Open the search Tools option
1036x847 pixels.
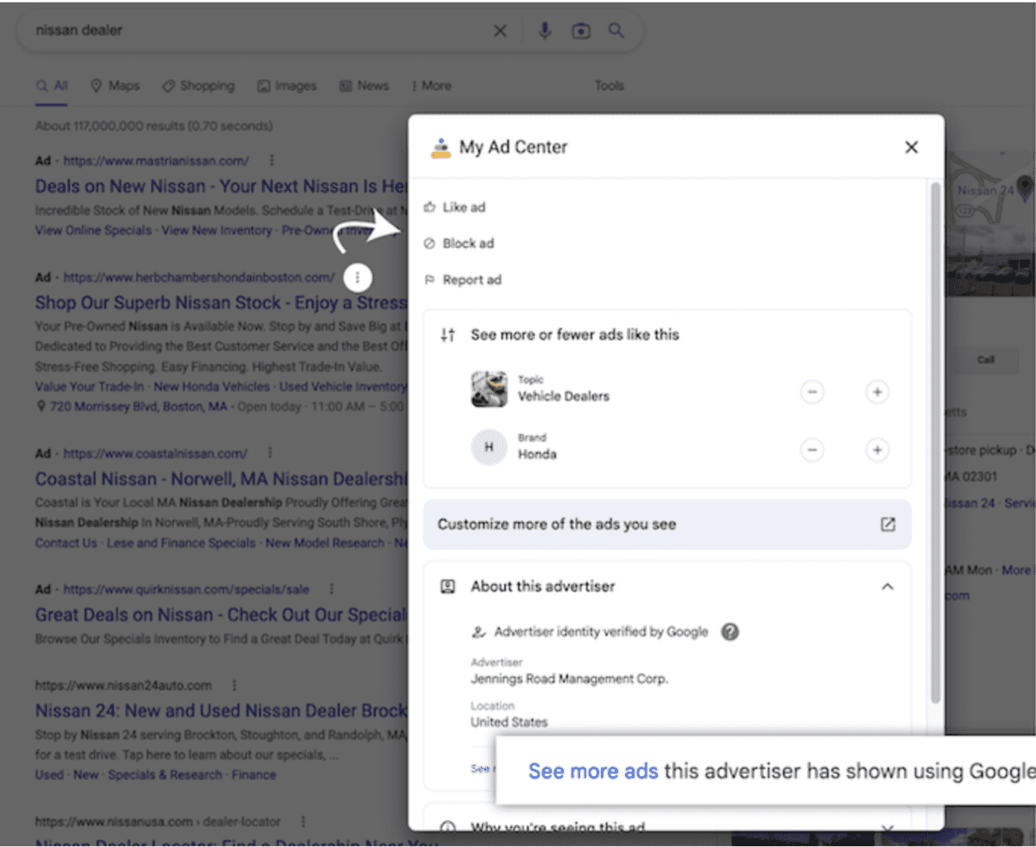click(609, 85)
